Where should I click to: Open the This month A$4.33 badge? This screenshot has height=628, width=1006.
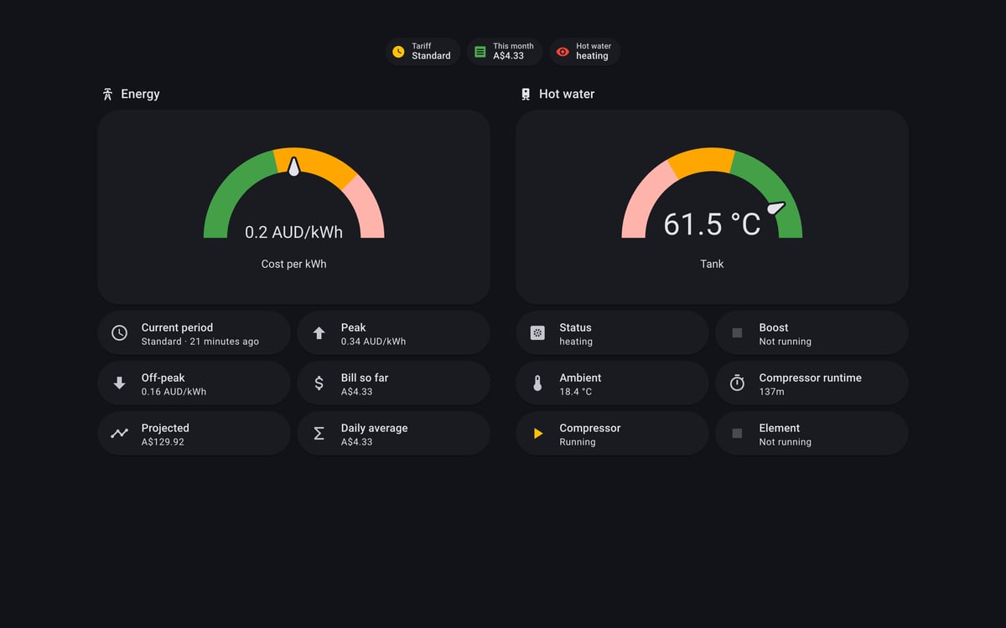click(505, 52)
